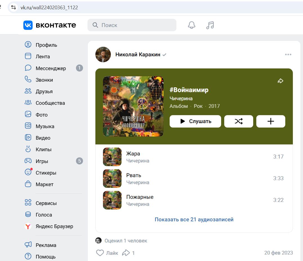Image resolution: width=303 pixels, height=261 pixels.
Task: Focus the Поиск search field
Action: click(132, 25)
